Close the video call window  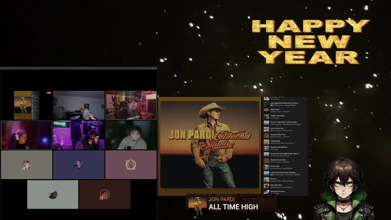pos(156,68)
